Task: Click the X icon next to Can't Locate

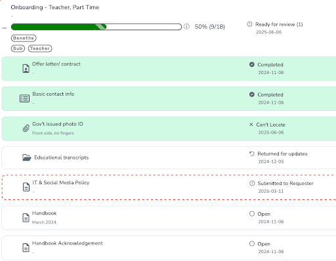Action: [x=251, y=125]
